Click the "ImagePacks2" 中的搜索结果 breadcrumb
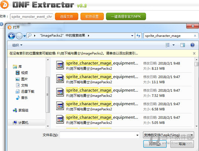 [x=63, y=35]
